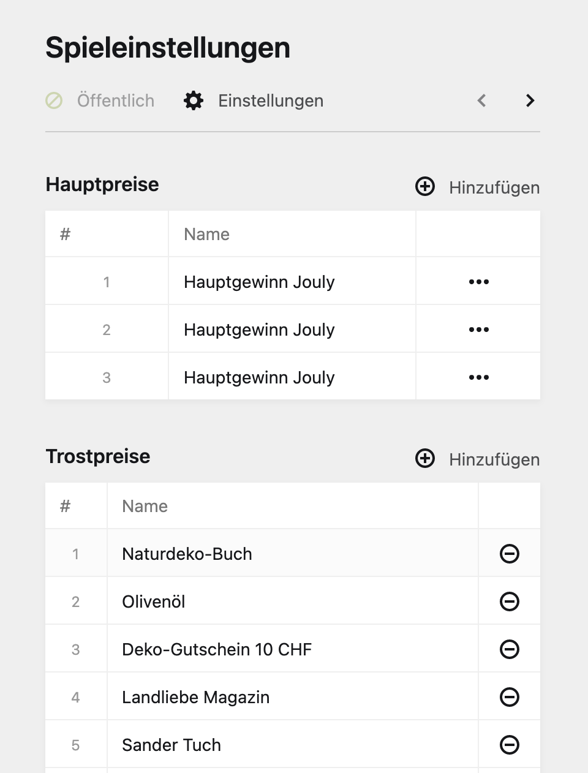This screenshot has height=773, width=588.
Task: Open the three-dot menu for main prize 2
Action: coord(478,330)
